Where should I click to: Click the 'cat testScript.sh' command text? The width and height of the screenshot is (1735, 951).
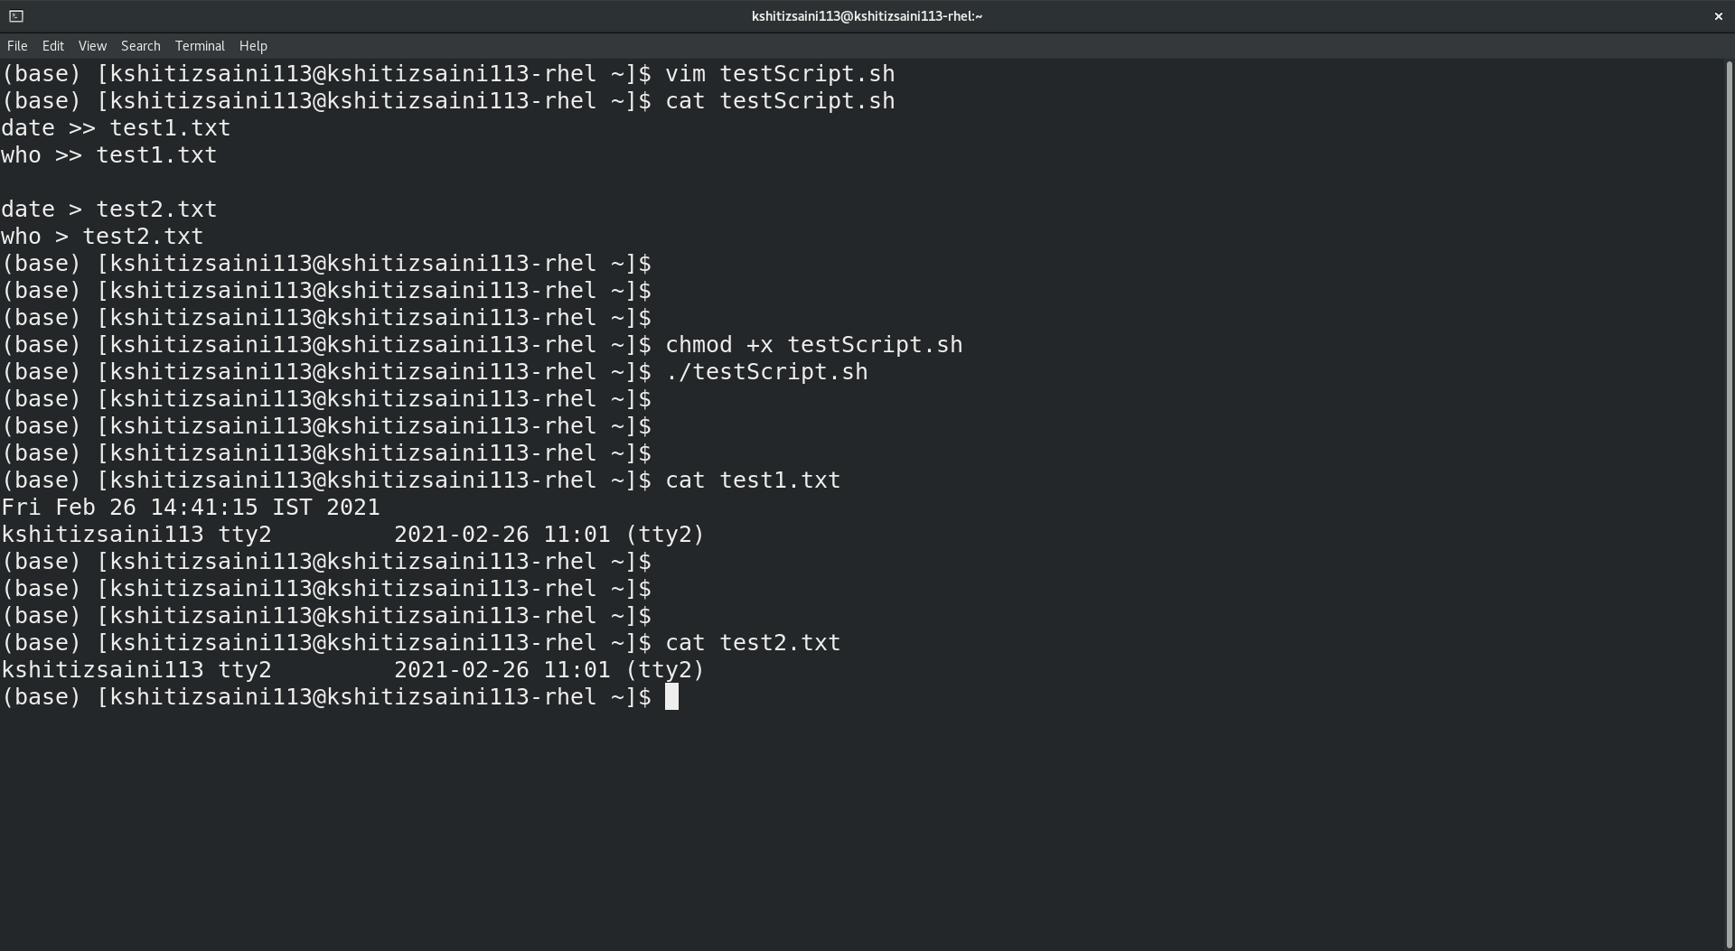click(779, 101)
